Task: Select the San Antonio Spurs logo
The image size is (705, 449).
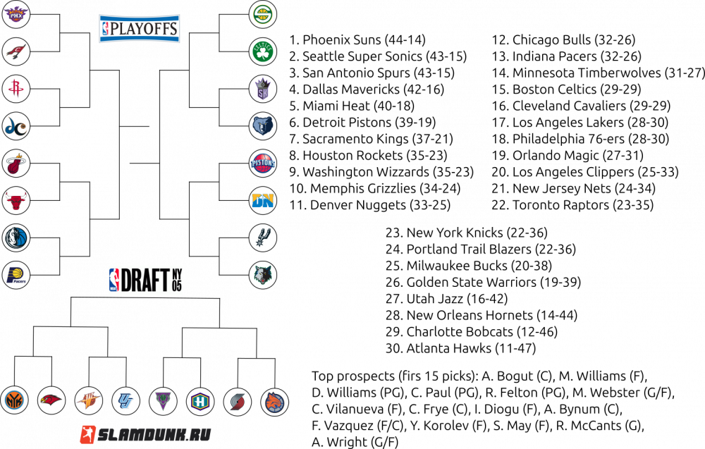Action: point(263,238)
